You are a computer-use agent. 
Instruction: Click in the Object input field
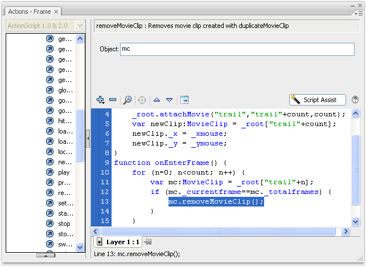[236, 49]
